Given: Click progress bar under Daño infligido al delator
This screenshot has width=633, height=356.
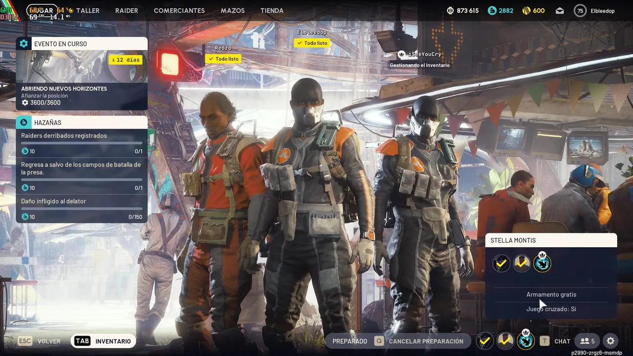Looking at the screenshot, I should click(x=82, y=209).
